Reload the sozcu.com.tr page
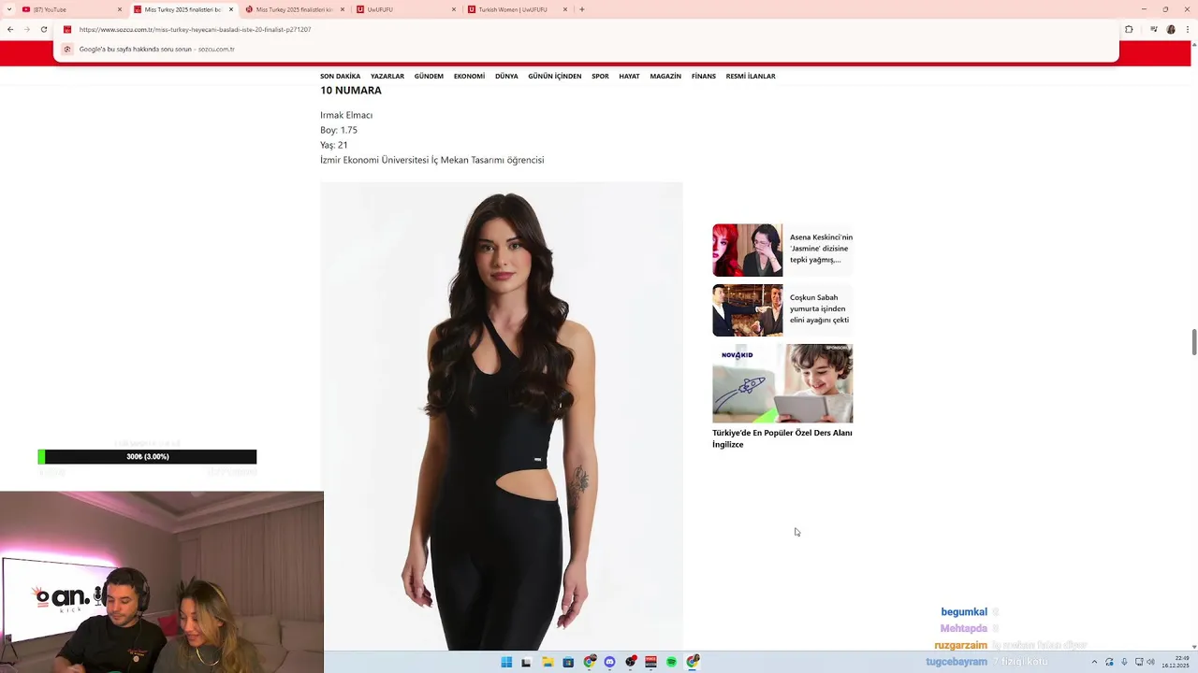 click(x=43, y=29)
